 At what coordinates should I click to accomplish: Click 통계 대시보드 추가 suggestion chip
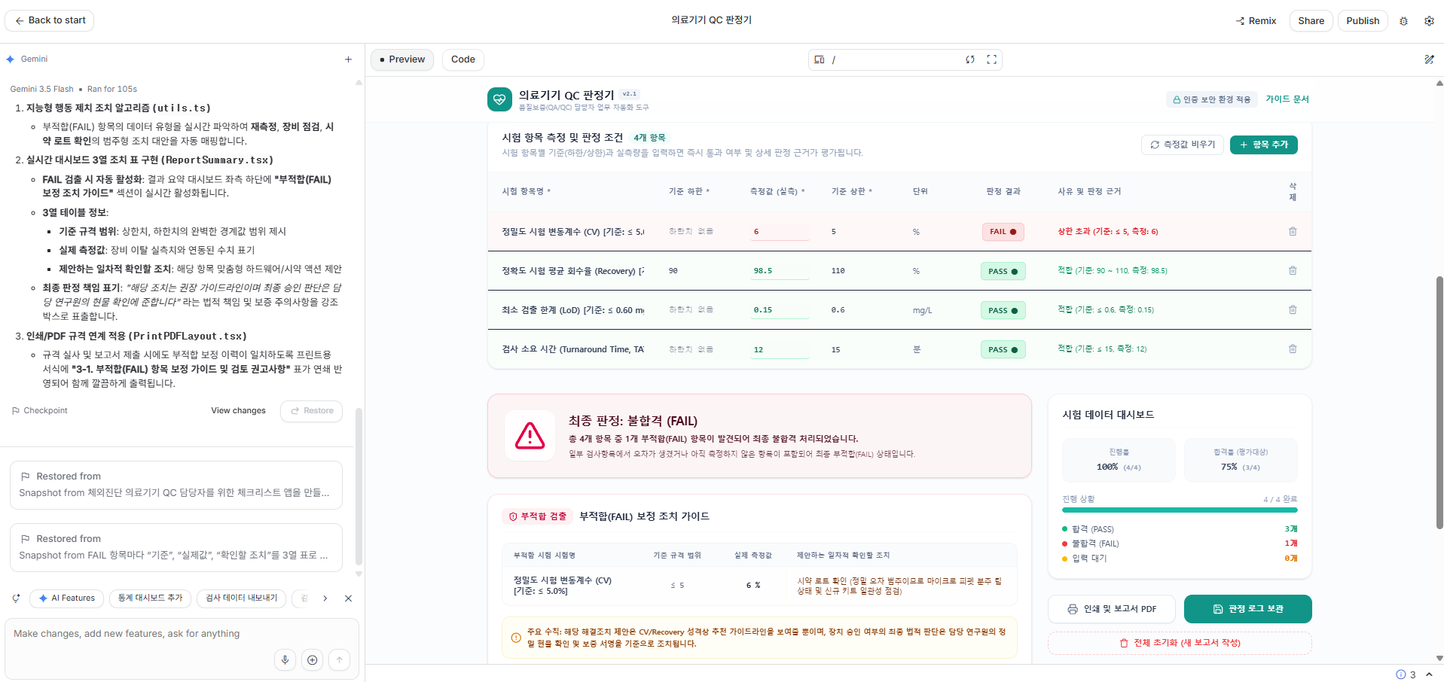(150, 598)
